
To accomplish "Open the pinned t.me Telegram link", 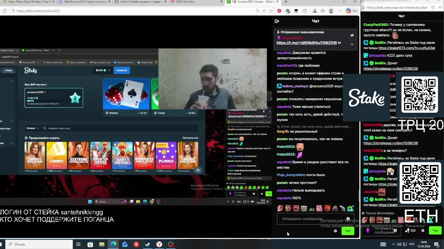I will click(x=307, y=43).
